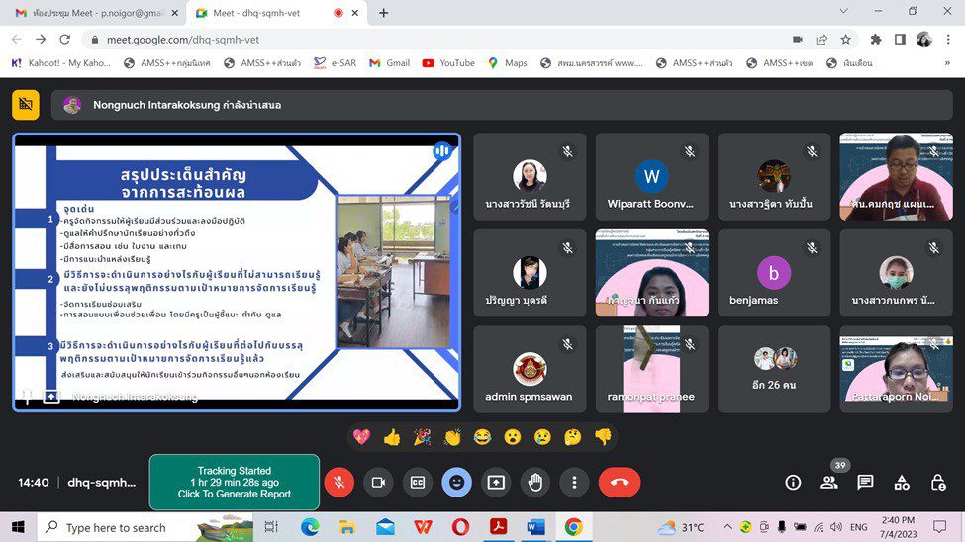Turn on the camera in Meet

378,483
